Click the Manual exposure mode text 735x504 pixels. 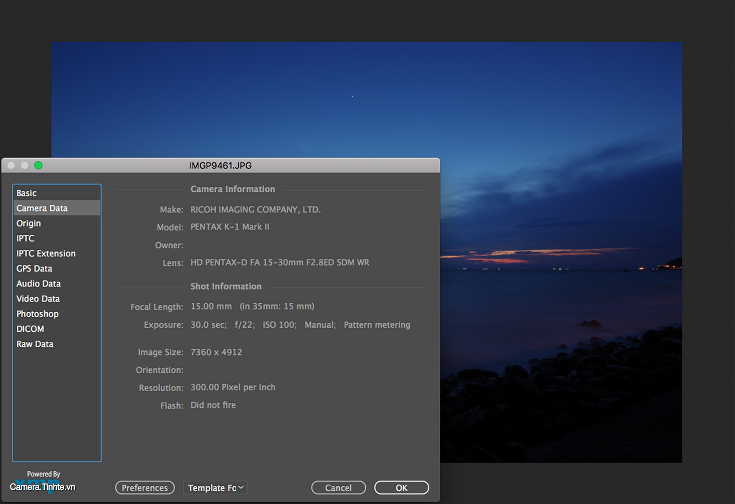coord(320,325)
